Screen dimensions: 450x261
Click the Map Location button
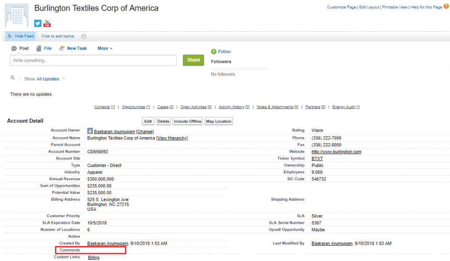218,121
